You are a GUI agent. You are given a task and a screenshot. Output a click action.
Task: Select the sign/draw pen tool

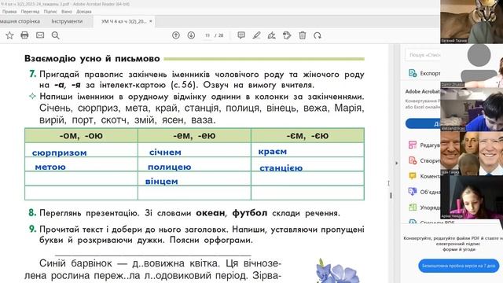(x=272, y=35)
